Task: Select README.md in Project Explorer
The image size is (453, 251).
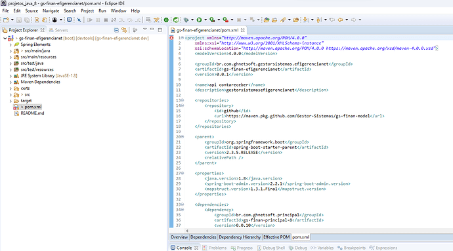Action: pos(32,113)
